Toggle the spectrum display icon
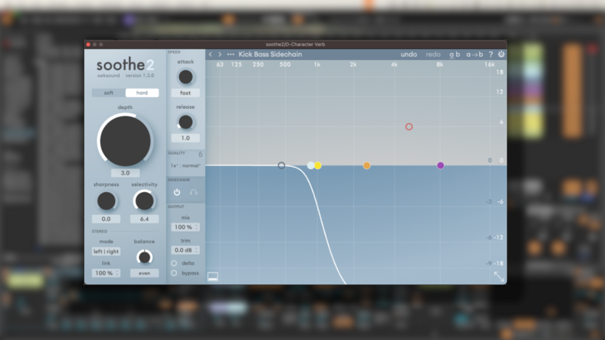The height and width of the screenshot is (340, 605). pos(213,276)
